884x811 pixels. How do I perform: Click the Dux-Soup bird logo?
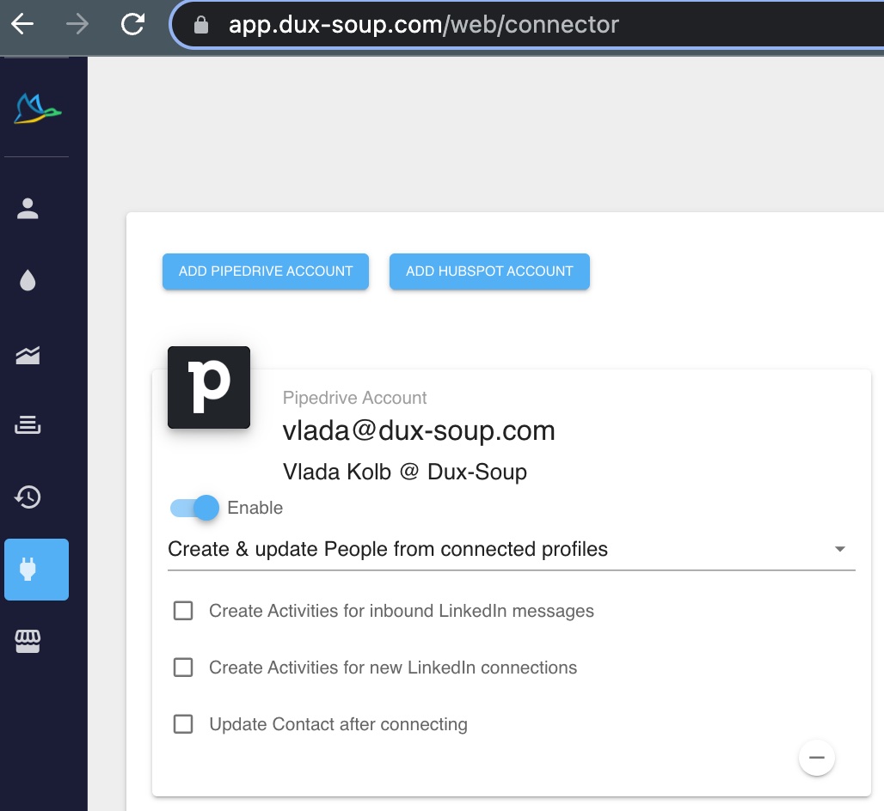(x=36, y=107)
